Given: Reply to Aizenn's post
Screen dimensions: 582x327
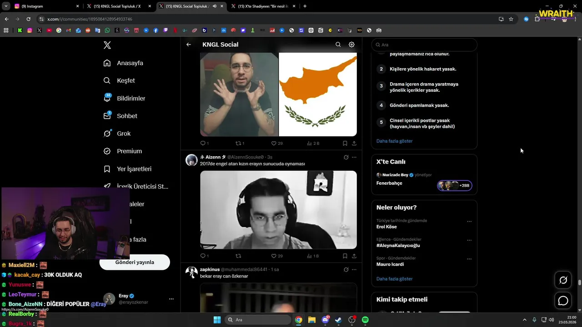Looking at the screenshot, I should [x=204, y=256].
